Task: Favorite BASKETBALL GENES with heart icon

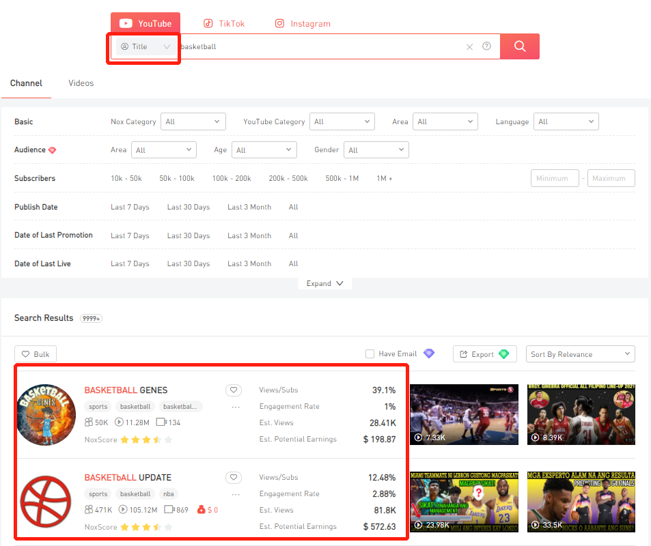Action: (234, 390)
